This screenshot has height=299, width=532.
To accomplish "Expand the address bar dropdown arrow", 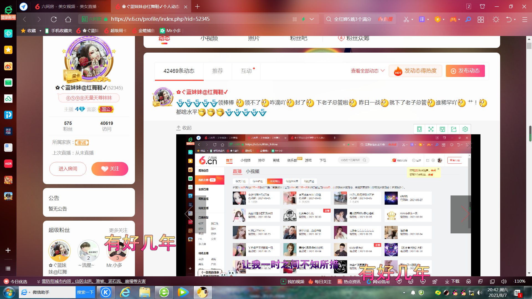I will 312,19.
